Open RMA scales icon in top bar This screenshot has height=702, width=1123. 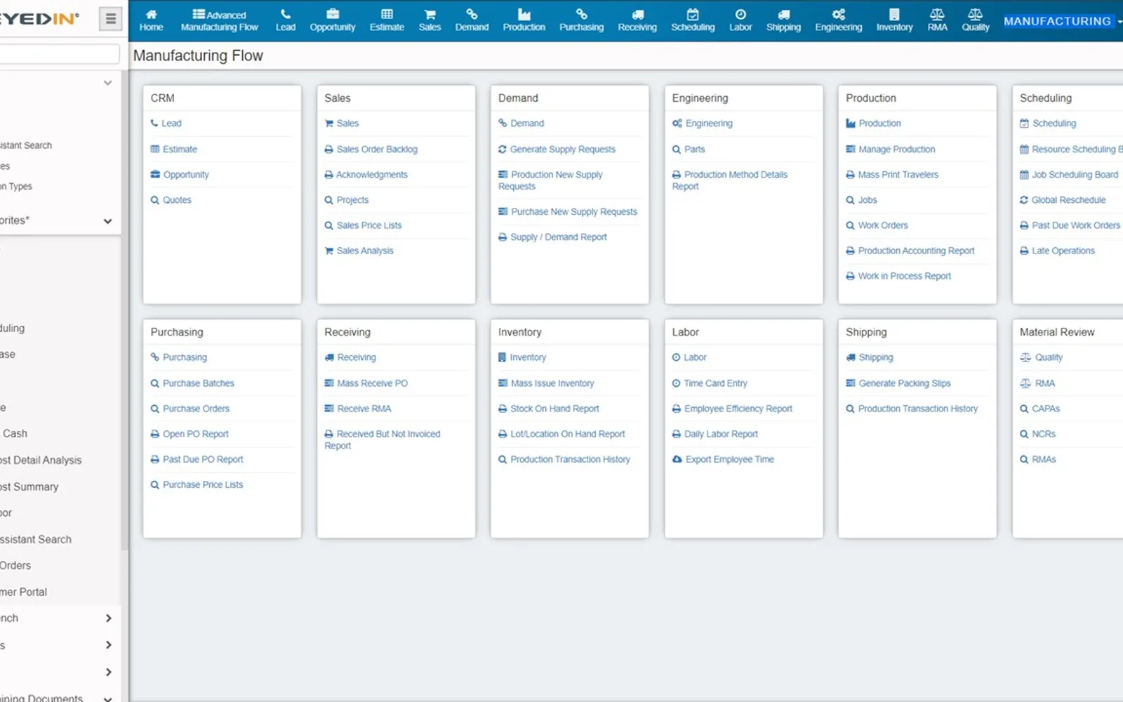click(x=937, y=20)
